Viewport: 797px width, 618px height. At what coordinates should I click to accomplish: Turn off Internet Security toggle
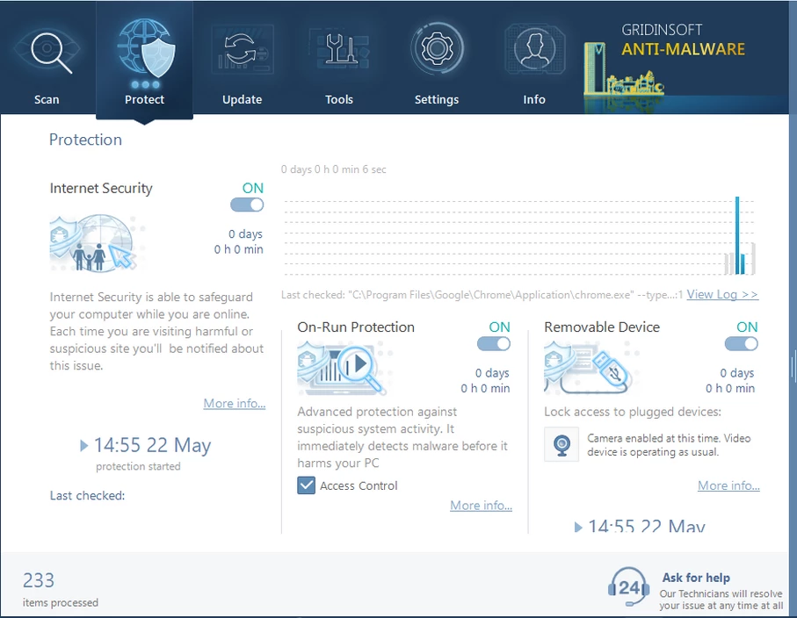point(247,205)
